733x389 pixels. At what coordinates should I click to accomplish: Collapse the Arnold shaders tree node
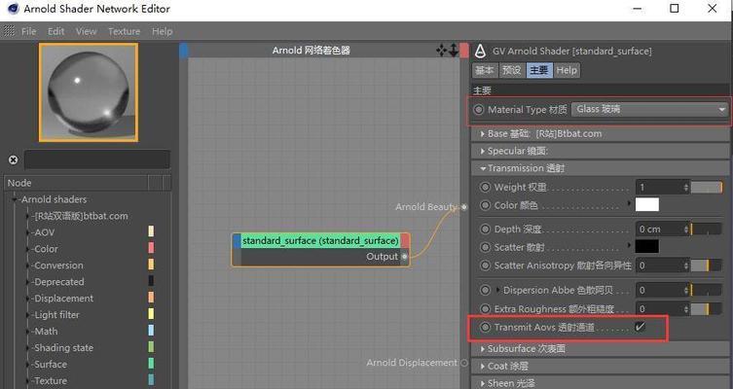point(15,199)
